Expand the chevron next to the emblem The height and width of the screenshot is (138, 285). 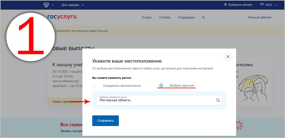53,5
